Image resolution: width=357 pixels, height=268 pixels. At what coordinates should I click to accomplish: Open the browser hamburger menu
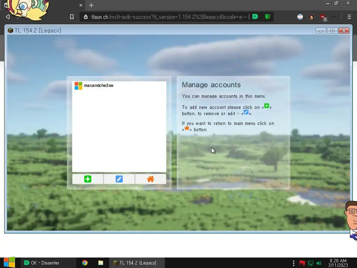coord(349,17)
